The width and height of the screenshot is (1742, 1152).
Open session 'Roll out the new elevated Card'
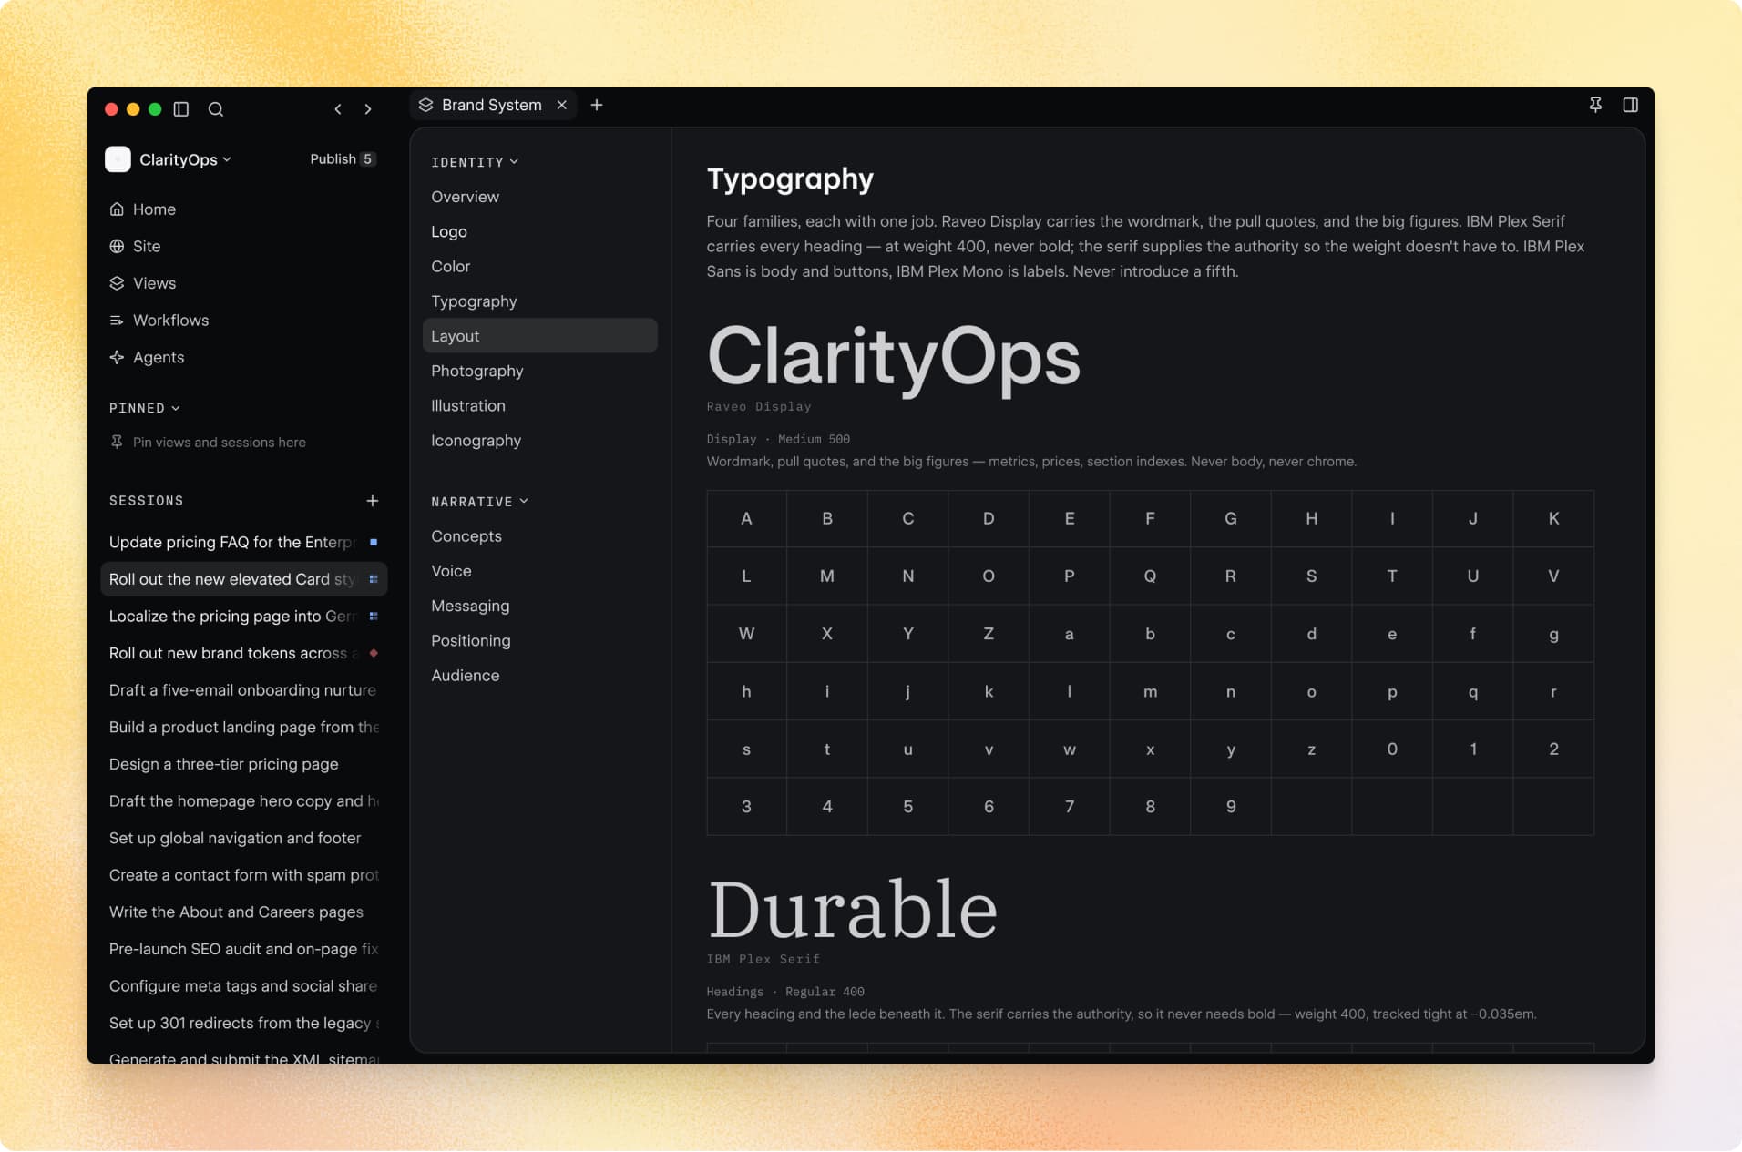pyautogui.click(x=244, y=579)
